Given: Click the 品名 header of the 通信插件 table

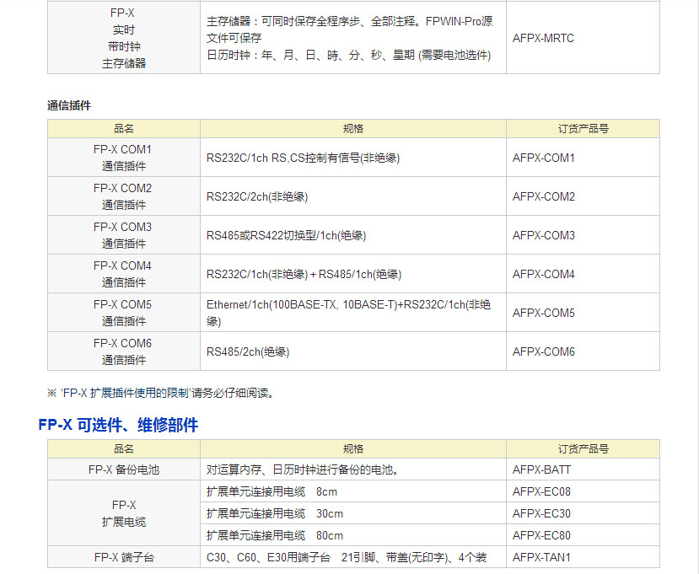Looking at the screenshot, I should tap(123, 128).
